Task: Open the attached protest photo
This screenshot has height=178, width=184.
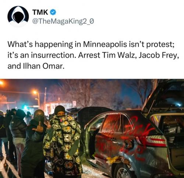Action: tap(92, 128)
